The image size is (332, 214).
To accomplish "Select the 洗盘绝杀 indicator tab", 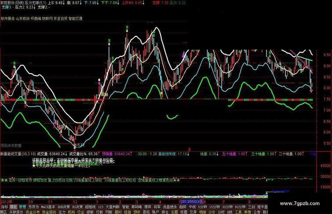I will tap(170, 207).
